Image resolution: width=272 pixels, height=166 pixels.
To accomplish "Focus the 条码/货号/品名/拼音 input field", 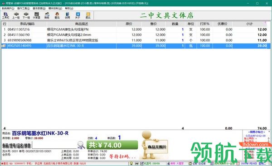I will coord(54,145).
